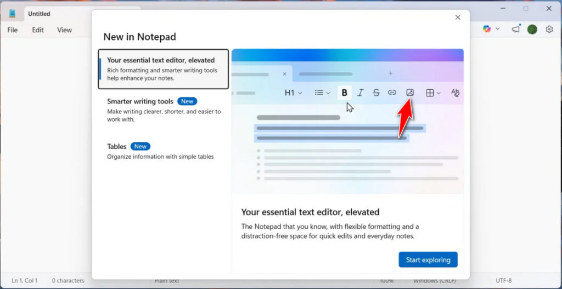
Task: Click the Copilot icon in Notepad toolbar
Action: pyautogui.click(x=486, y=29)
